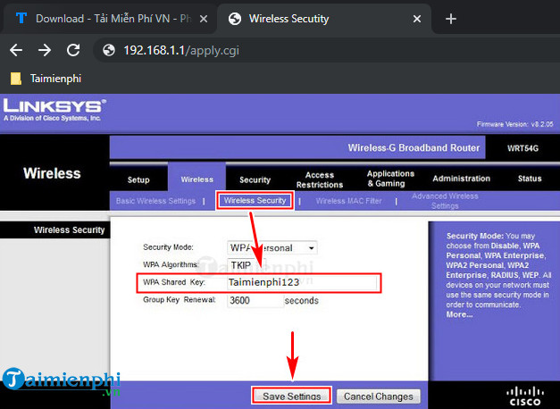Open the More... help link
The height and width of the screenshot is (409, 560).
(459, 314)
